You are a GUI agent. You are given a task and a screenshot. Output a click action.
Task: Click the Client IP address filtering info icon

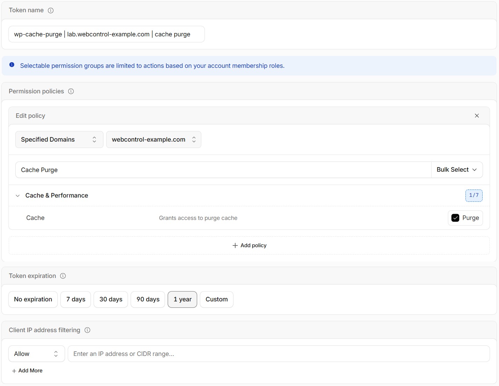[87, 330]
